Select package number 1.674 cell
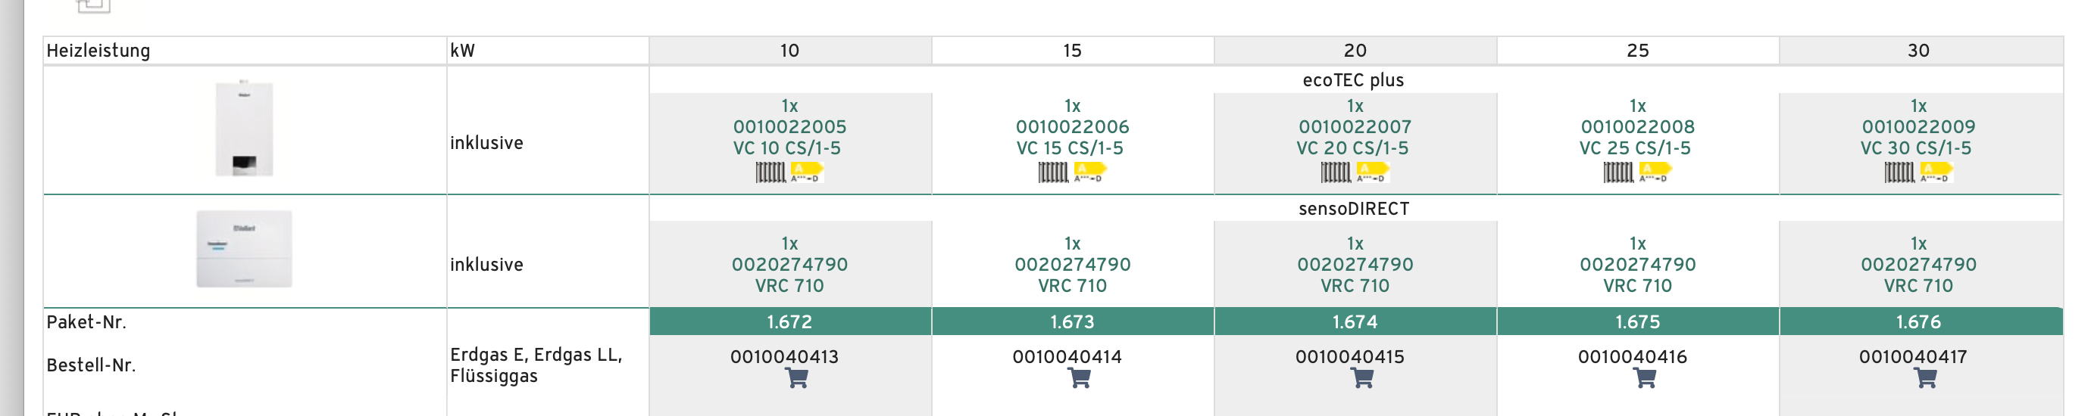The width and height of the screenshot is (2091, 416). [x=1355, y=322]
